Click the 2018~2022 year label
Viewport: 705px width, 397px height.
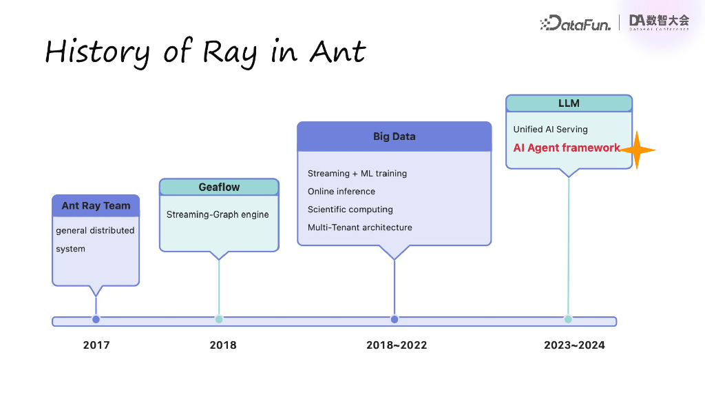(397, 345)
